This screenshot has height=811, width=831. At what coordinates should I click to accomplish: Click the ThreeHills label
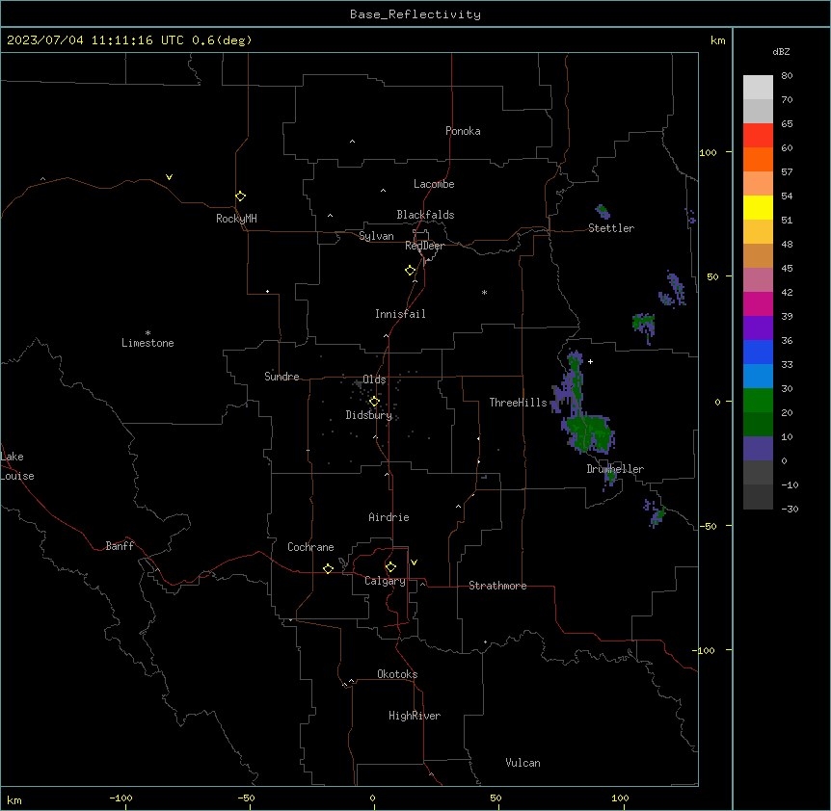pos(518,403)
